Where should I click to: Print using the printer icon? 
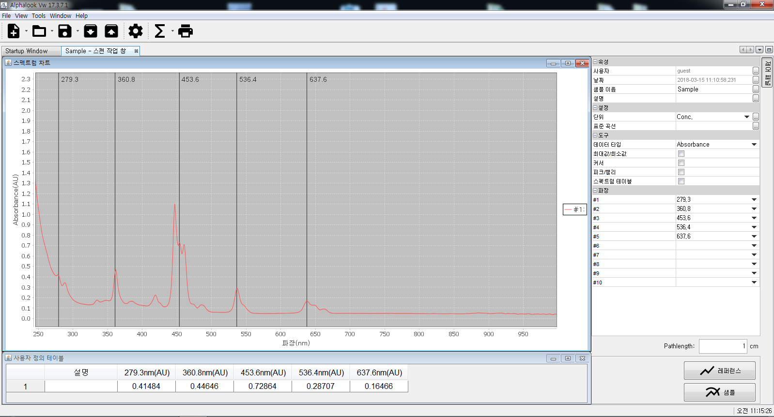[x=186, y=31]
